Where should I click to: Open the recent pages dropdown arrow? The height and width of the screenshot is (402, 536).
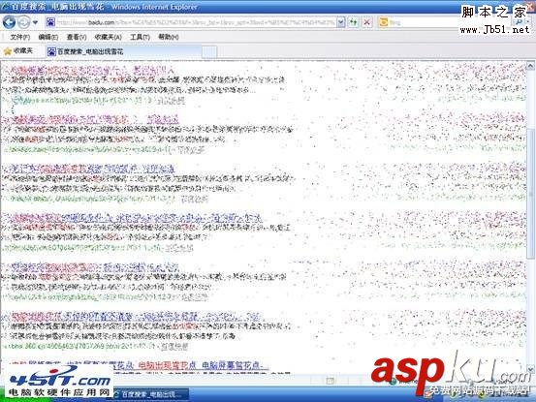pyautogui.click(x=35, y=23)
